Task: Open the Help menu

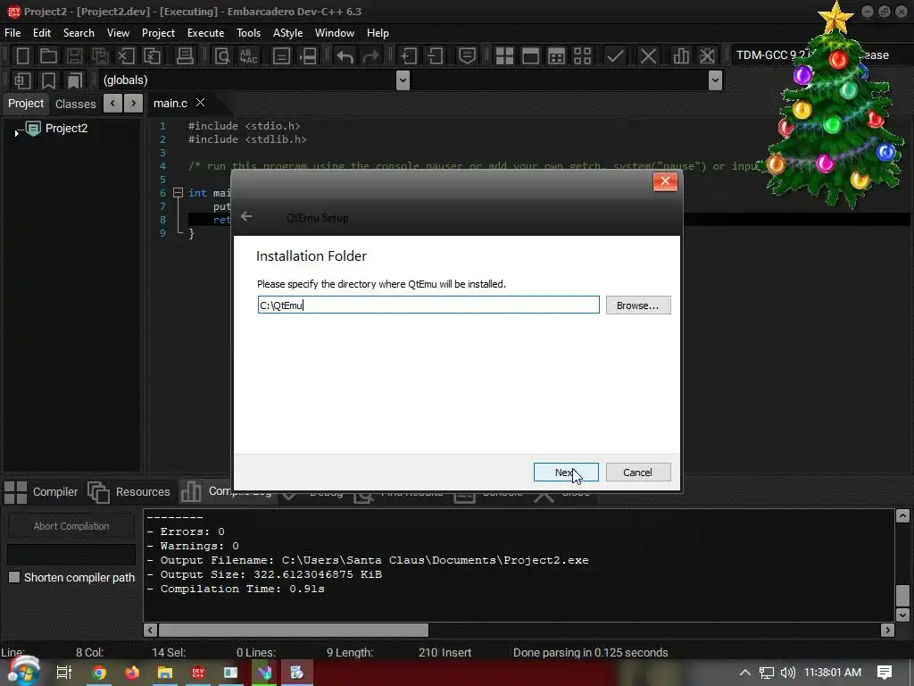Action: [378, 33]
